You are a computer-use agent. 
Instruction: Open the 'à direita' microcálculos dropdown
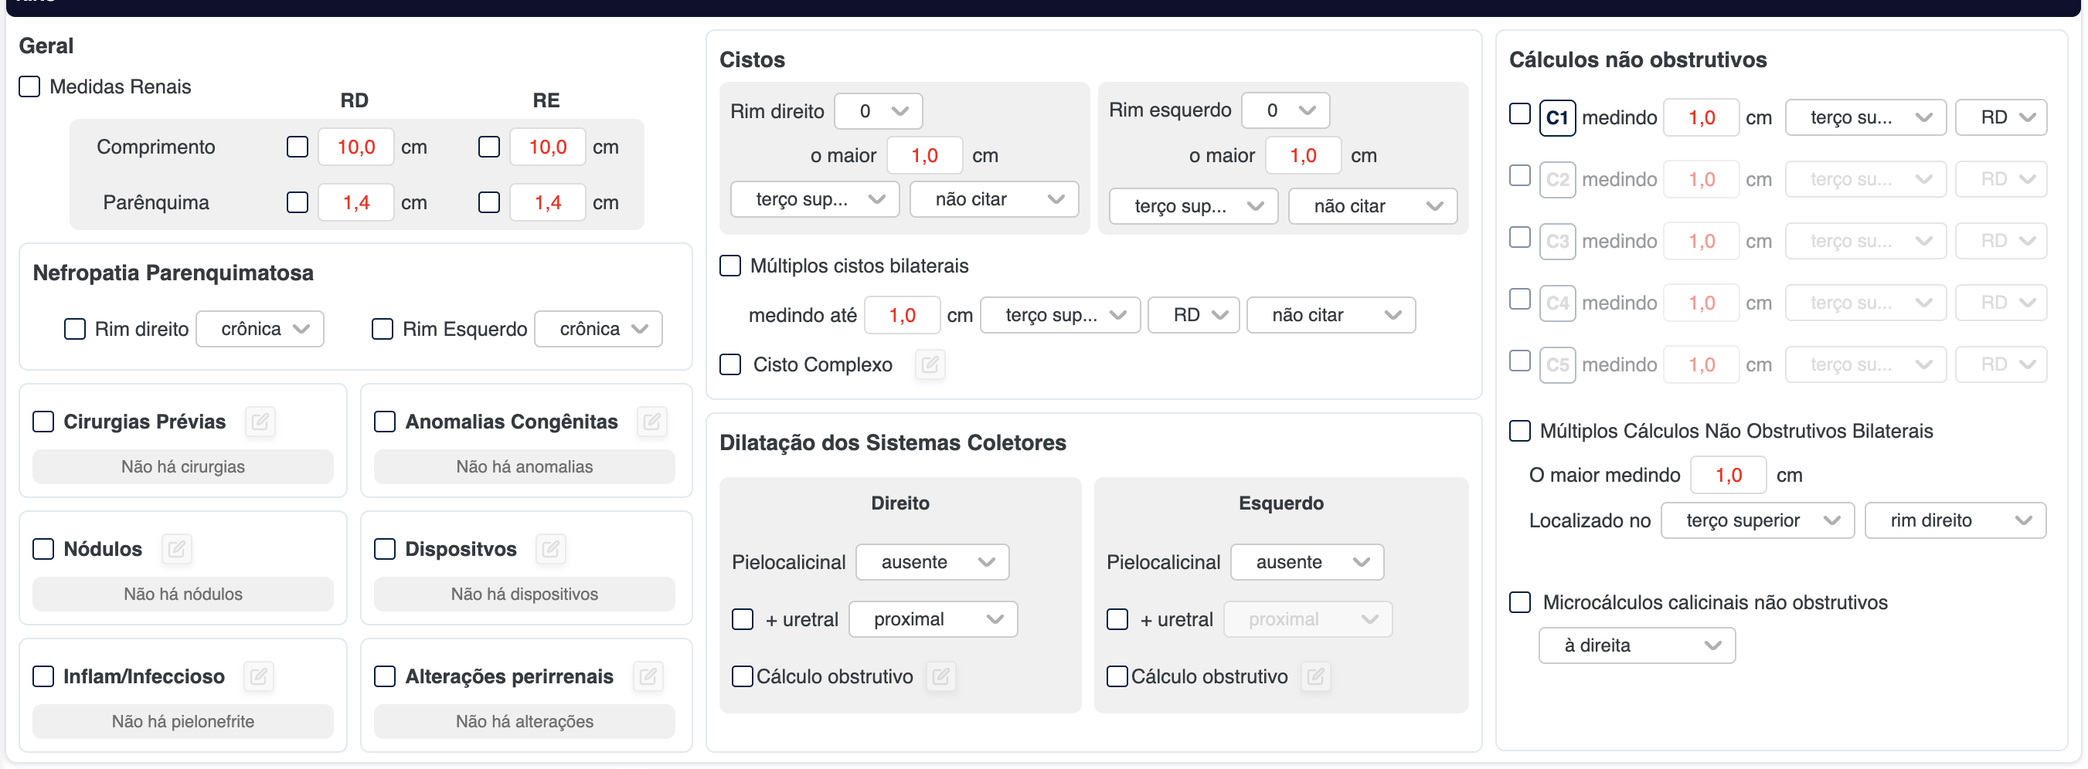[1637, 646]
